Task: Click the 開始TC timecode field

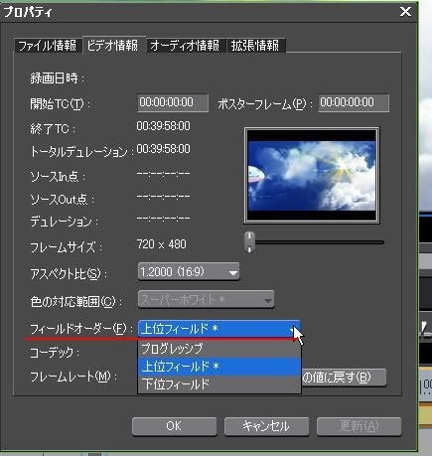Action: (173, 102)
